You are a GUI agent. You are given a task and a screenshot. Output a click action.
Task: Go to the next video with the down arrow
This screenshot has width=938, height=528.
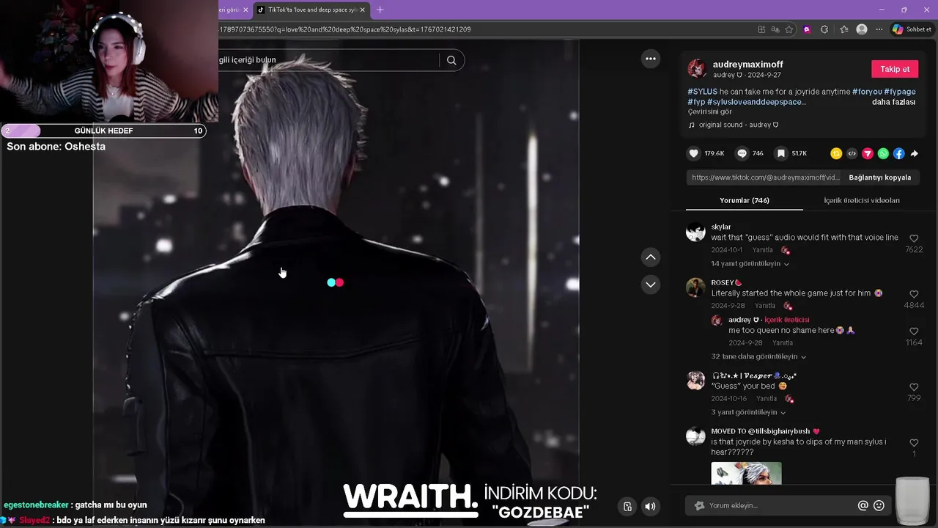[x=650, y=284]
